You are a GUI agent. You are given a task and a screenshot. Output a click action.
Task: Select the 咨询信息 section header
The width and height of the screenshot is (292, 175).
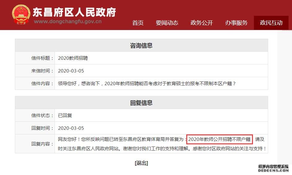click(x=141, y=46)
